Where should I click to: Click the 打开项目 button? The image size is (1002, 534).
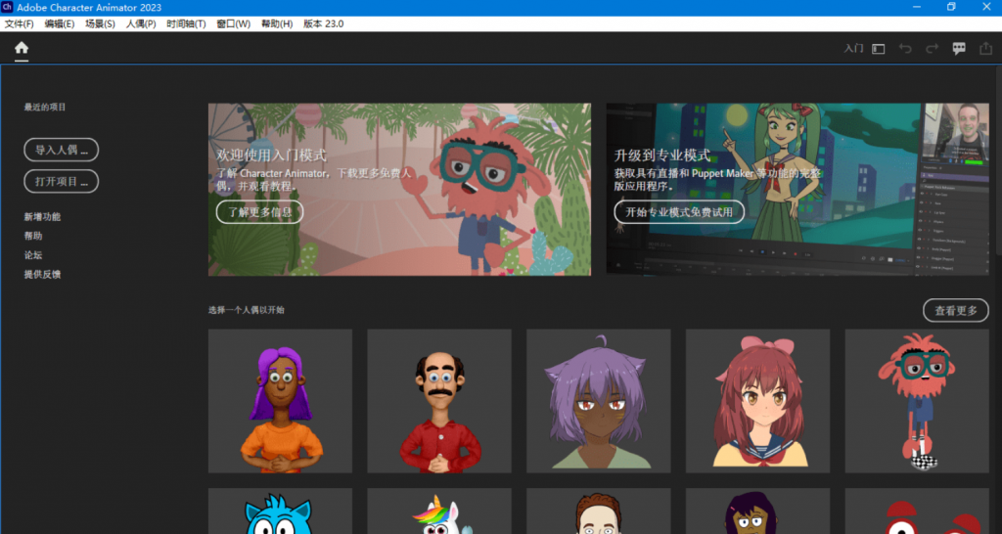[62, 181]
